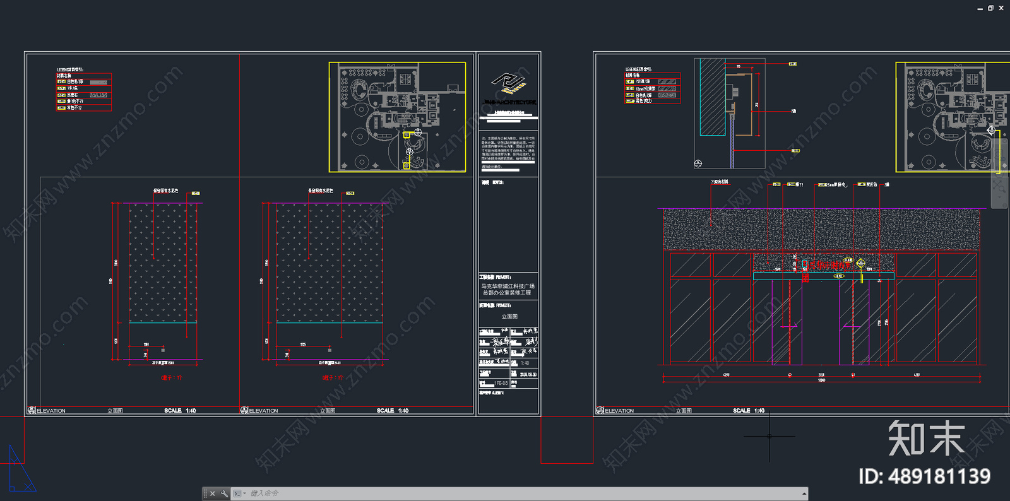1010x501 pixels.
Task: Pick gray hatch swatch in left legend
Action: [x=98, y=82]
